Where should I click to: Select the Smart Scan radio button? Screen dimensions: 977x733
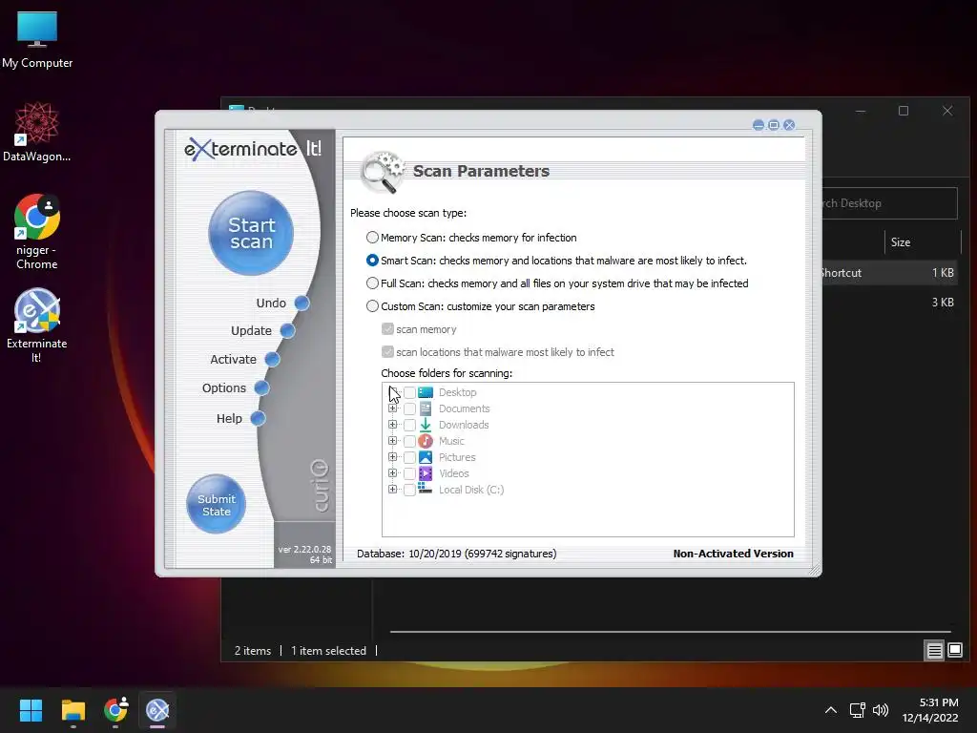pos(372,261)
